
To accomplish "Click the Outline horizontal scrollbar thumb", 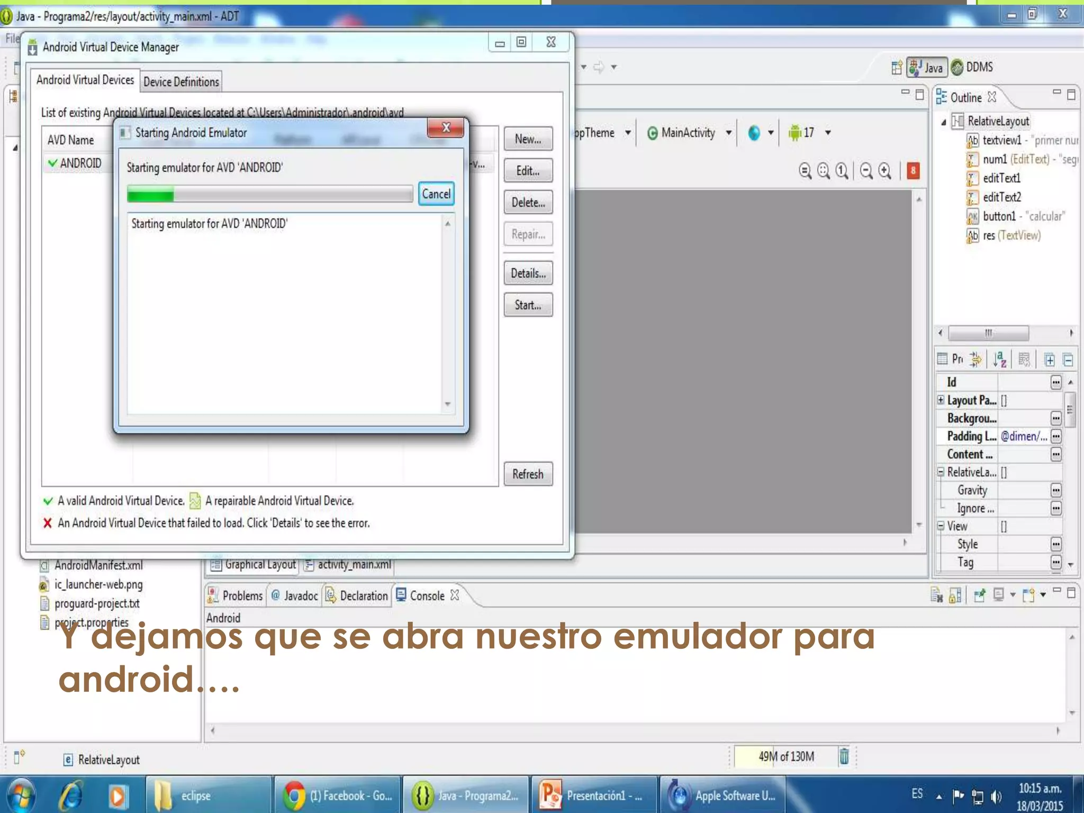I will (x=988, y=333).
